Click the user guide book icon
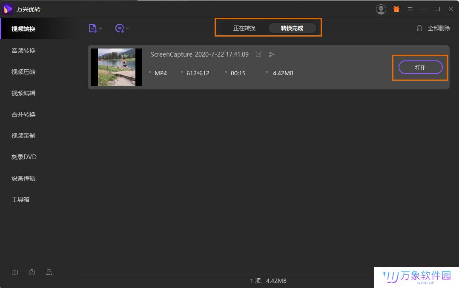 click(x=15, y=272)
